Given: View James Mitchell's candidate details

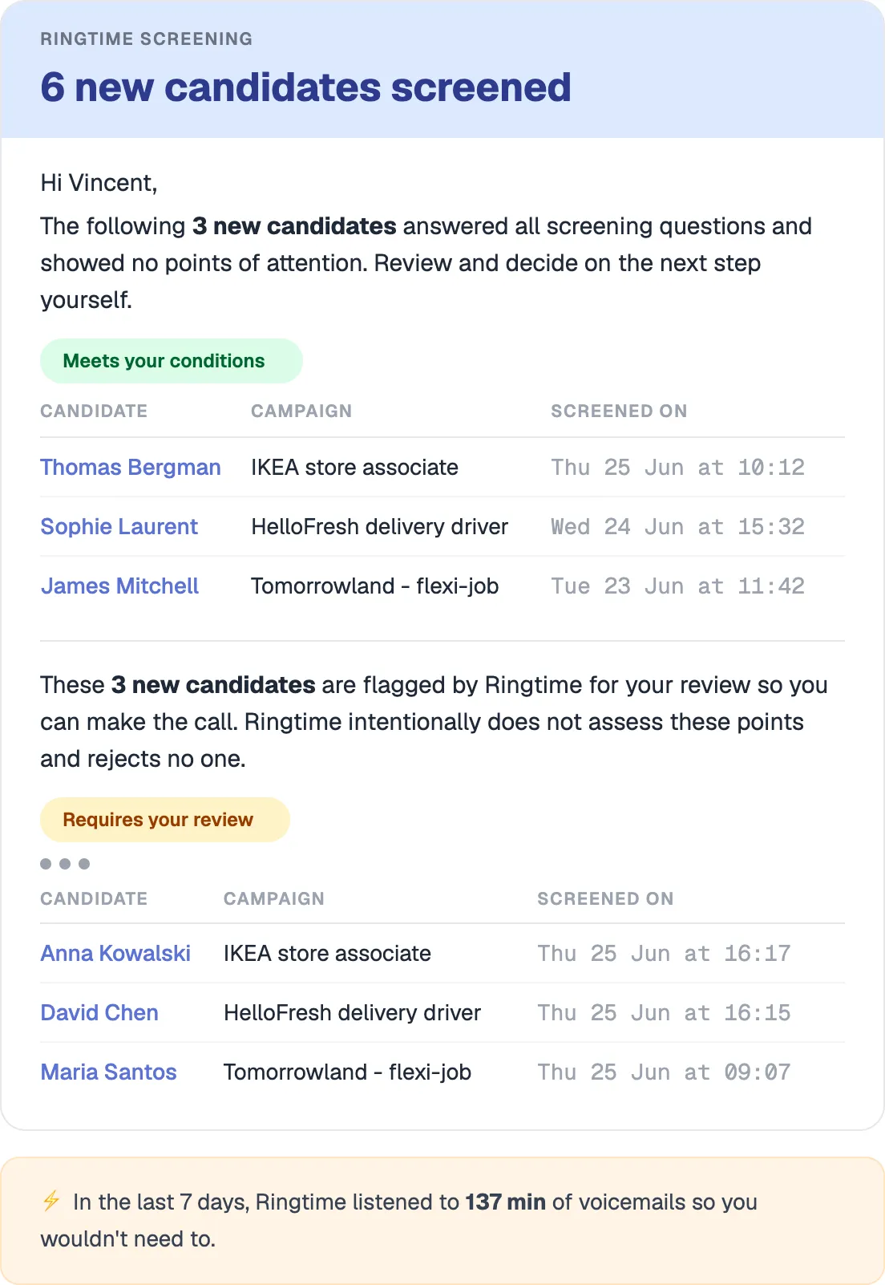Looking at the screenshot, I should pyautogui.click(x=119, y=586).
